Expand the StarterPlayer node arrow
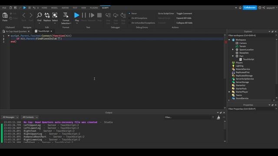This screenshot has width=278, height=156. tap(229, 92)
